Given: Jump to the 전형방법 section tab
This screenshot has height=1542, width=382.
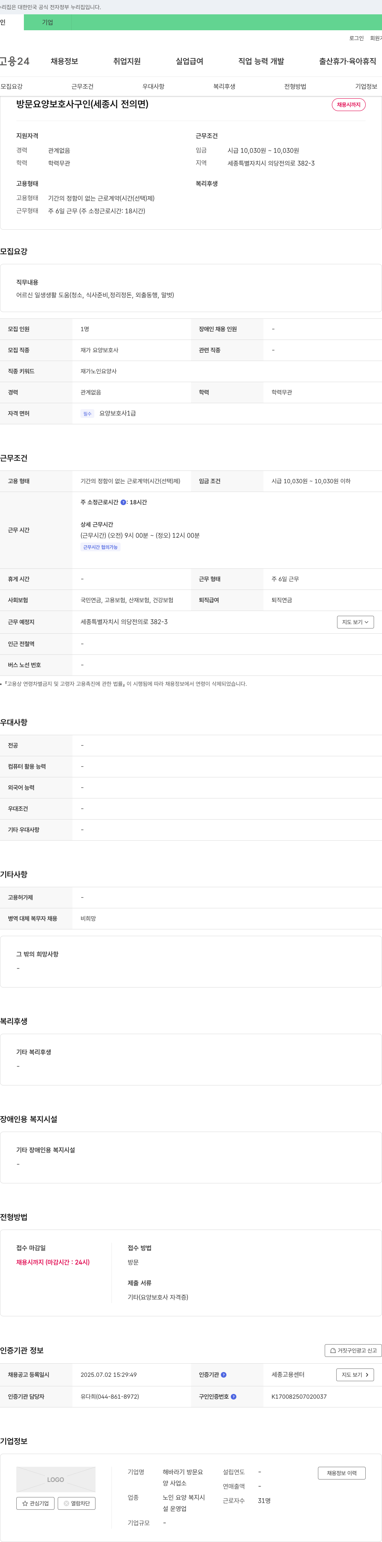Looking at the screenshot, I should [x=295, y=86].
